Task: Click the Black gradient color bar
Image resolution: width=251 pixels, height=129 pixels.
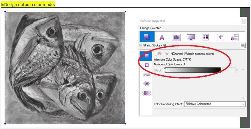Action: tap(193, 70)
